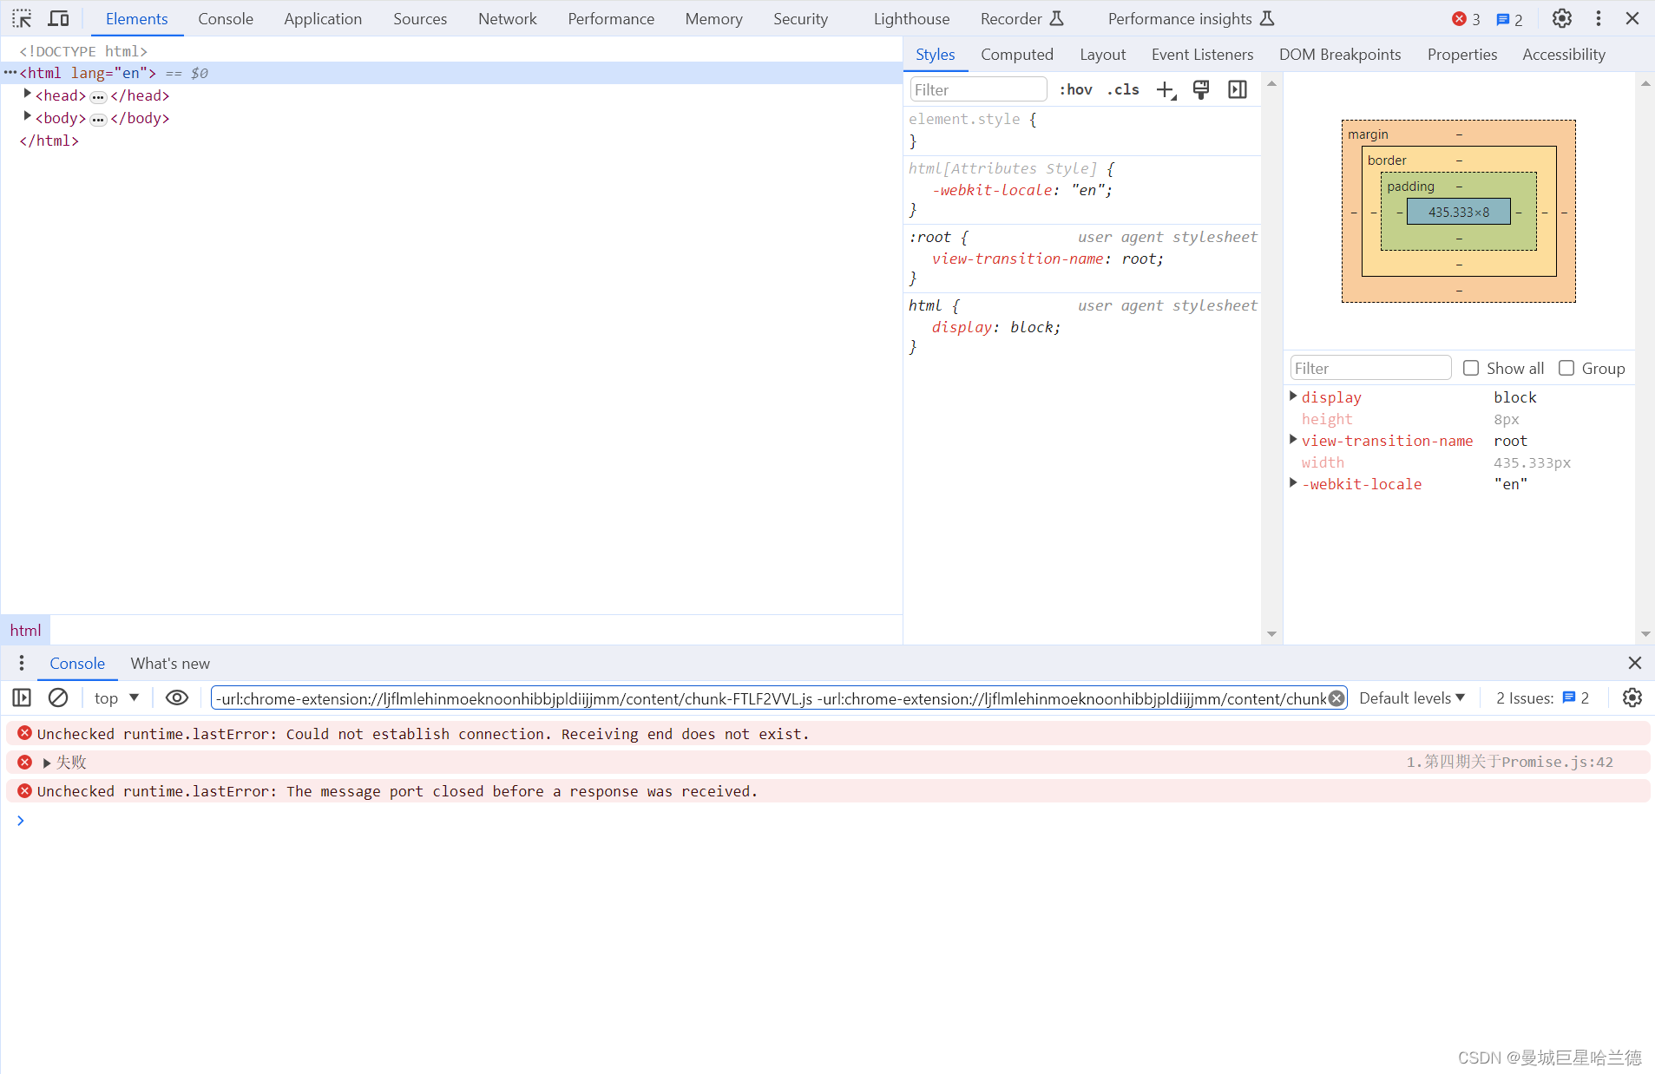Screen dimensions: 1655x1074
Task: Click the 2 Issues button in console
Action: click(1542, 697)
